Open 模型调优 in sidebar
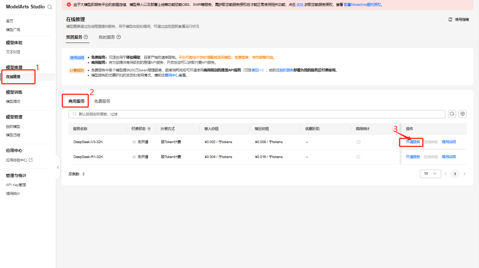The width and height of the screenshot is (479, 268). click(x=13, y=102)
